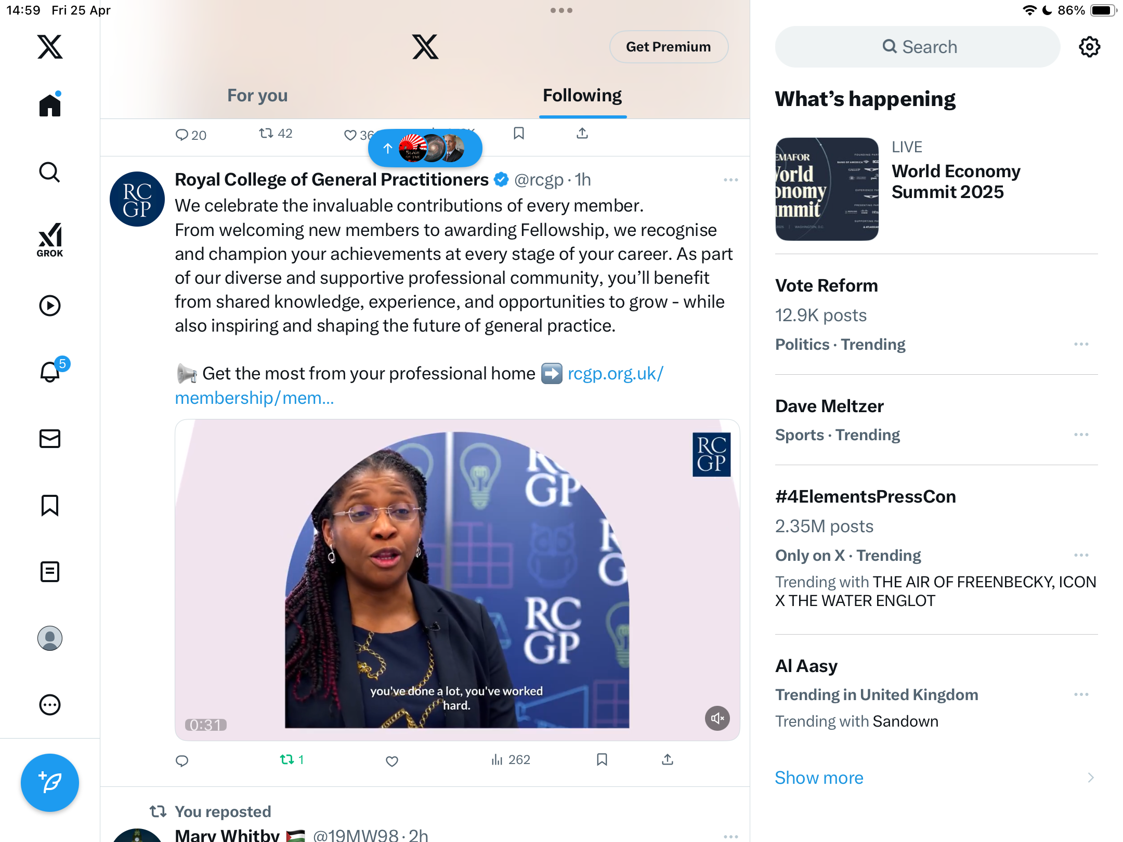Image resolution: width=1123 pixels, height=842 pixels.
Task: Select the Following tab
Action: pos(582,96)
